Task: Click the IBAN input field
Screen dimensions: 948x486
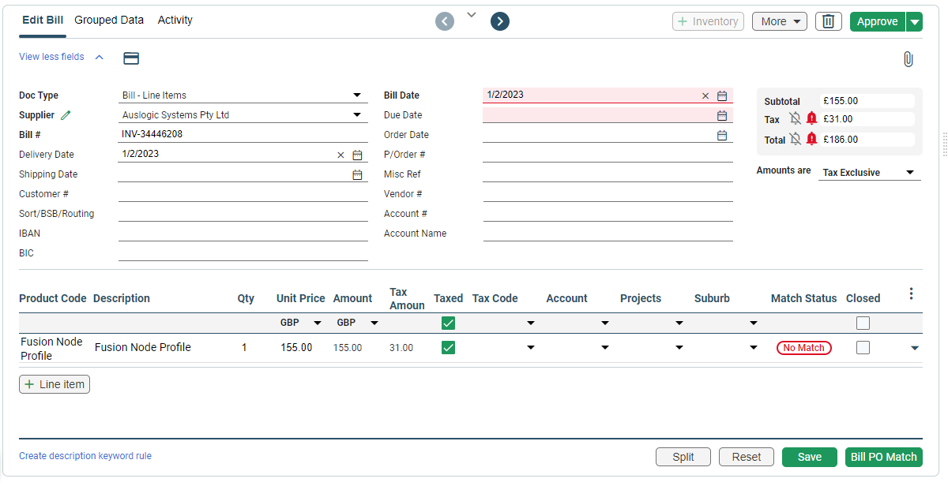Action: [x=243, y=233]
